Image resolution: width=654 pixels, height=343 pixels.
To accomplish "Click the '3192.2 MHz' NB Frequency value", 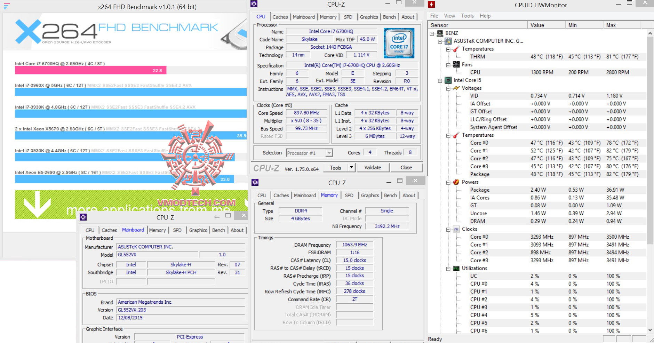I will click(387, 226).
